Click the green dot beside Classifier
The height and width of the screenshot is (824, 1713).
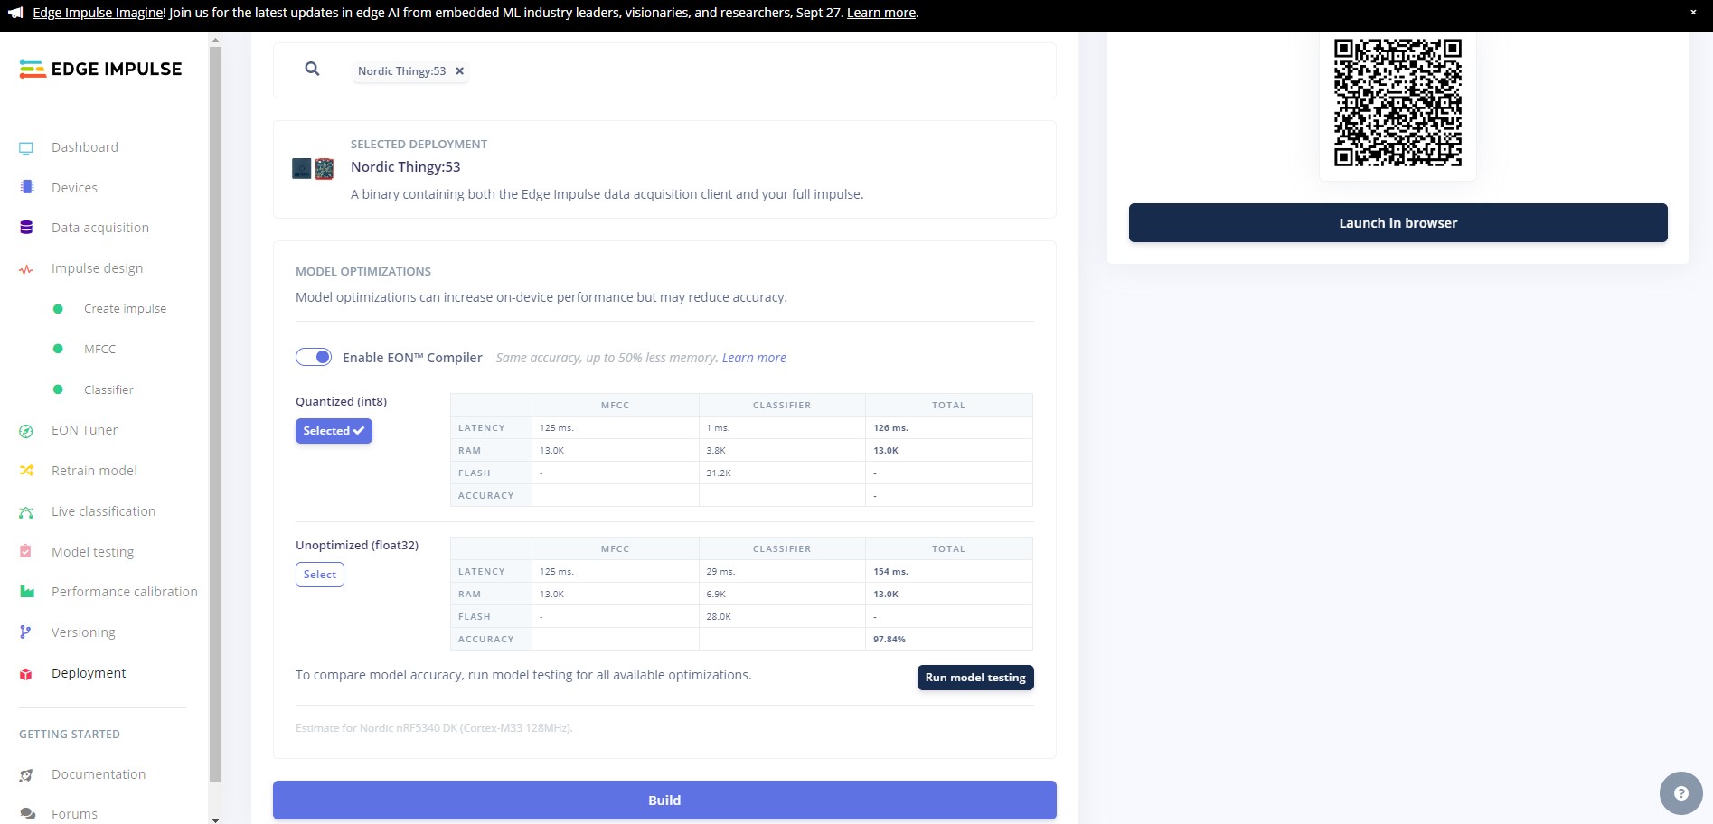pos(58,389)
